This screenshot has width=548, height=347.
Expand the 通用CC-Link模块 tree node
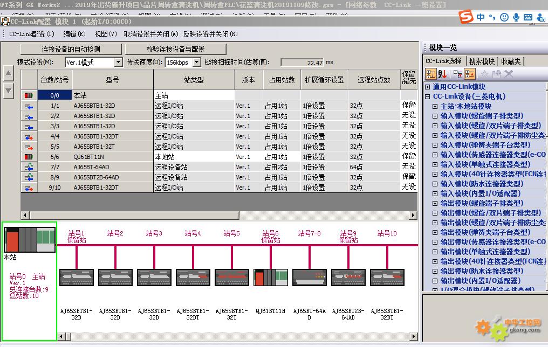pyautogui.click(x=427, y=87)
